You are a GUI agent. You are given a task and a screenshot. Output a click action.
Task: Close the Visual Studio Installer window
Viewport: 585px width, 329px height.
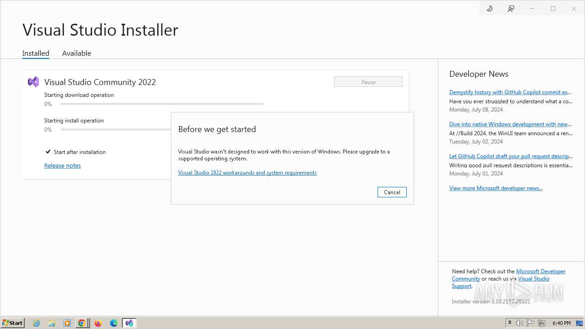pos(574,9)
